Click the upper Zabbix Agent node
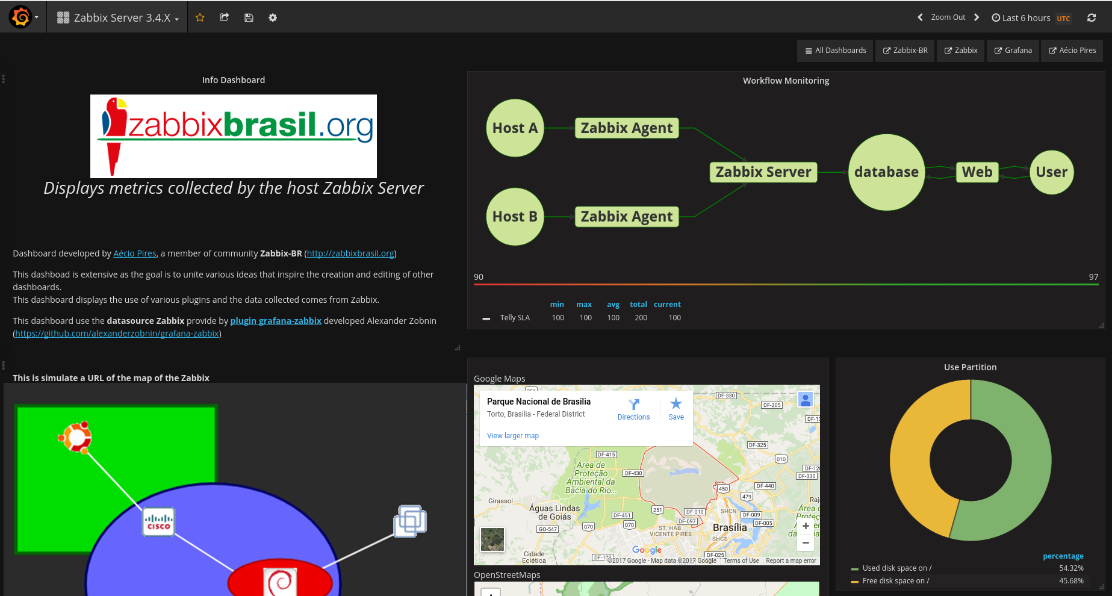Viewport: 1112px width, 596px height. [x=627, y=128]
